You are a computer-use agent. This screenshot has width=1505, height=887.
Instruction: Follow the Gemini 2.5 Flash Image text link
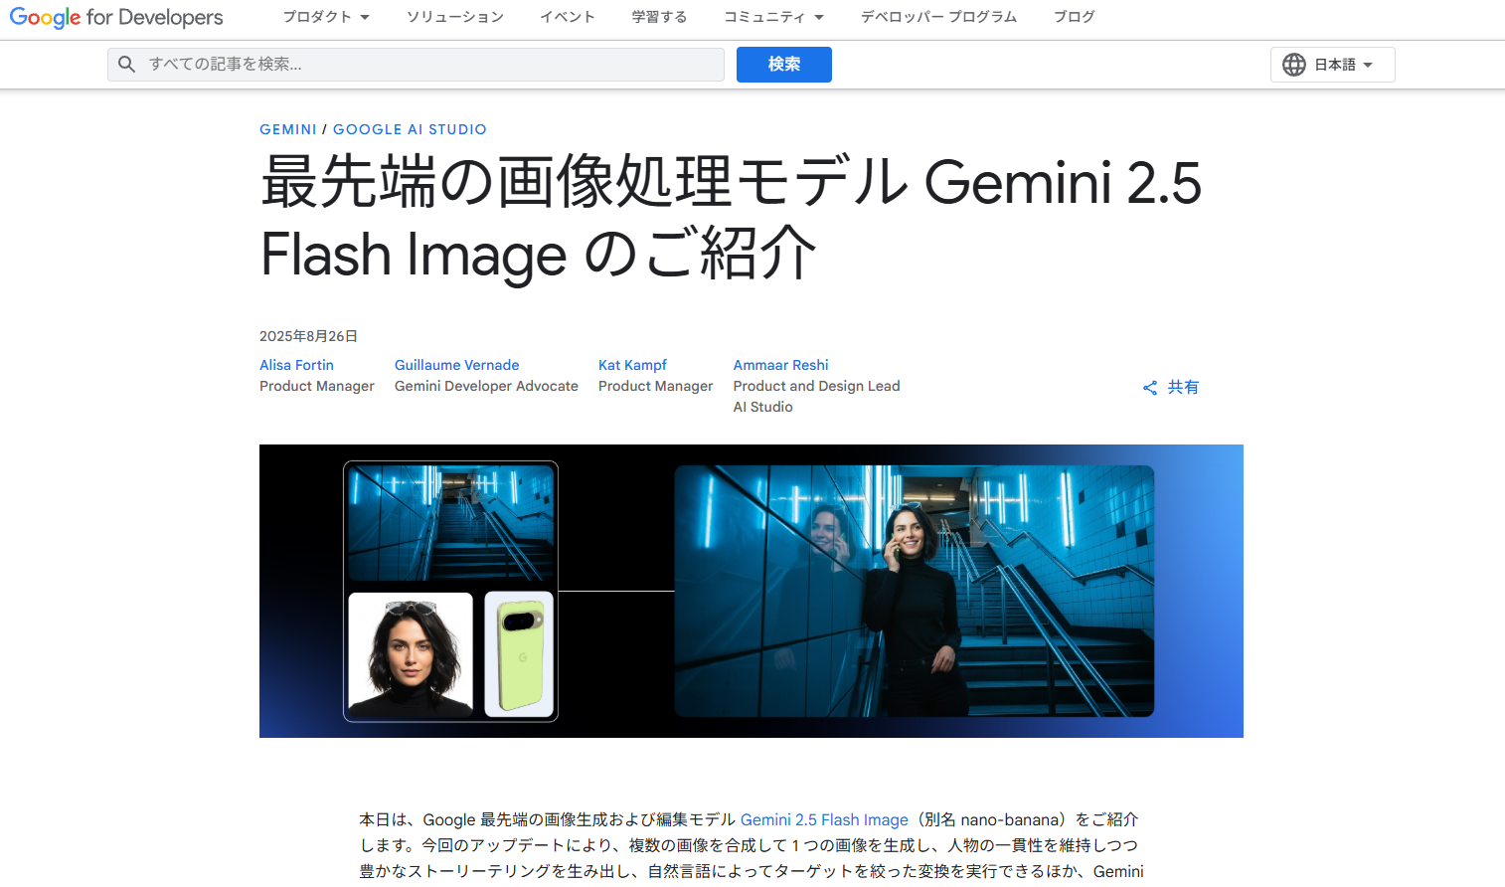(824, 819)
